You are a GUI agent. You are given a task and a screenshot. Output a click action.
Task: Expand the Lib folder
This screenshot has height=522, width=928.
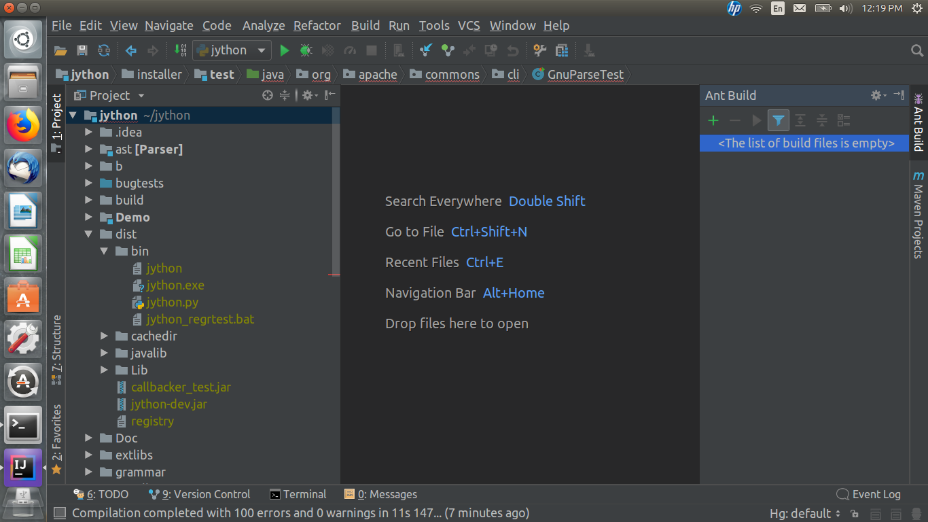105,370
